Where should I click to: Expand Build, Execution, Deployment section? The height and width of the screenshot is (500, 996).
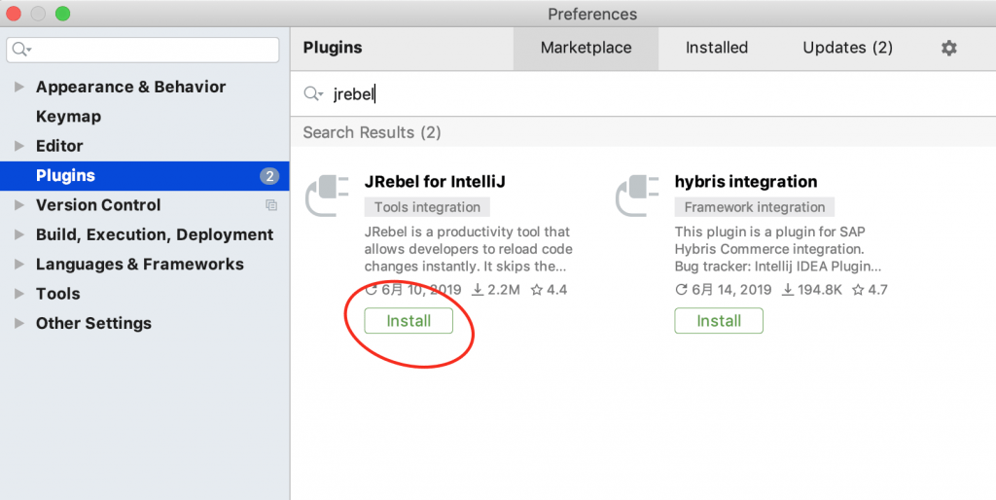pyautogui.click(x=19, y=235)
